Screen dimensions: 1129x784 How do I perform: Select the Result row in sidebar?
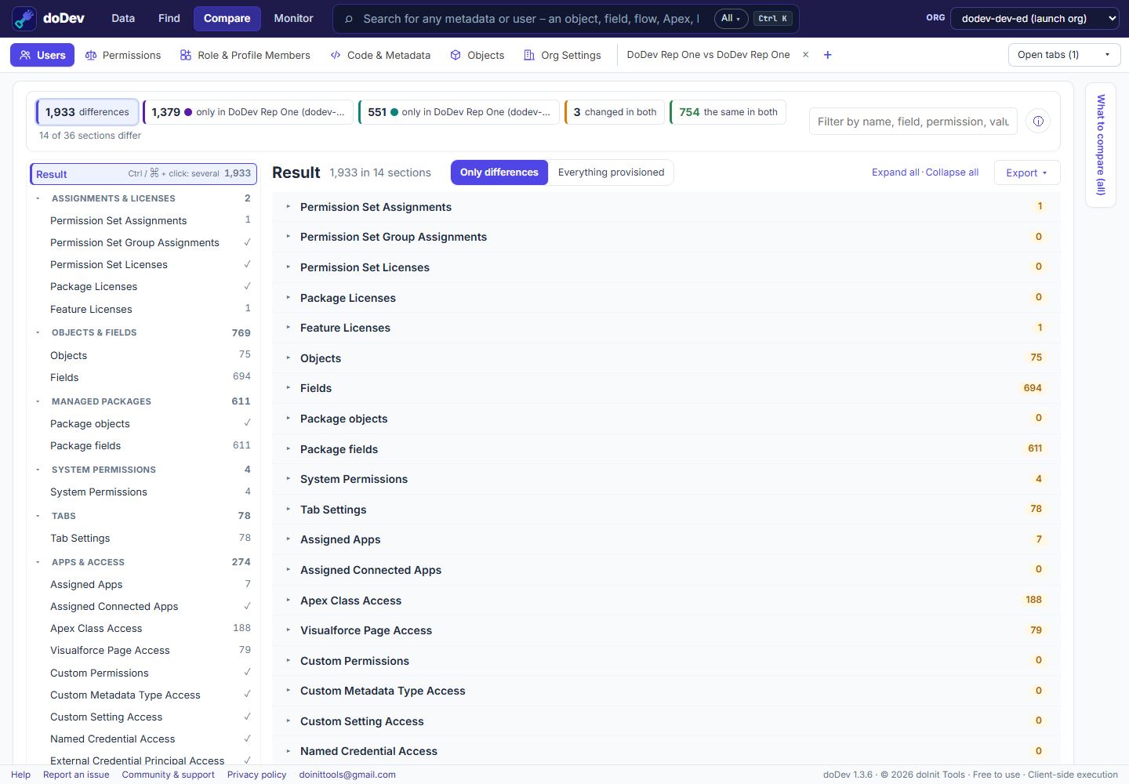point(143,174)
